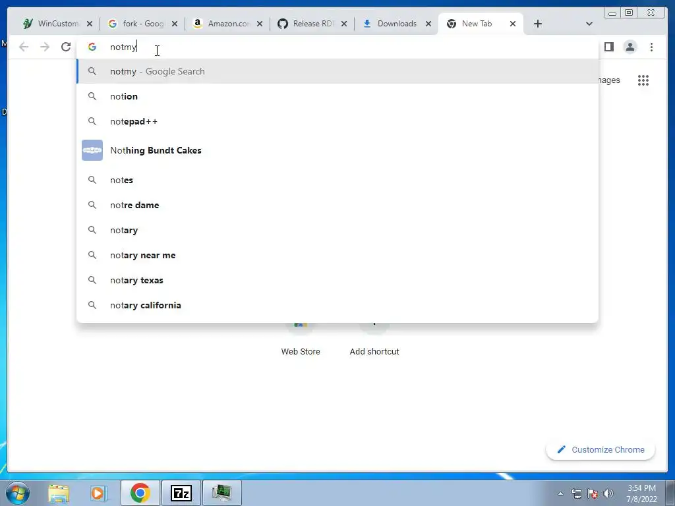Choose 'notary california' suggestion
The width and height of the screenshot is (675, 506).
point(338,305)
